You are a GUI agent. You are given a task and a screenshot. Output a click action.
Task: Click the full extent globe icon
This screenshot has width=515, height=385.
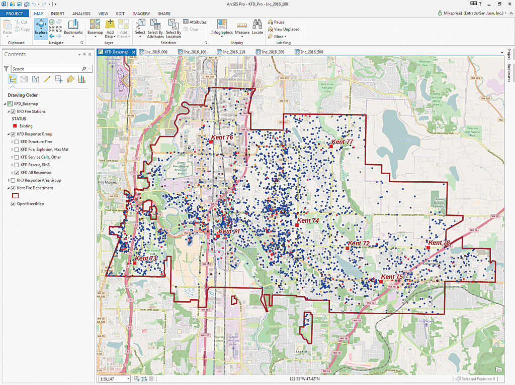(52, 22)
